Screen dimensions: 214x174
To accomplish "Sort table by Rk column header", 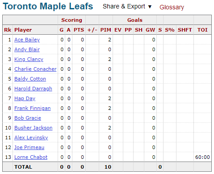I will point(8,30).
